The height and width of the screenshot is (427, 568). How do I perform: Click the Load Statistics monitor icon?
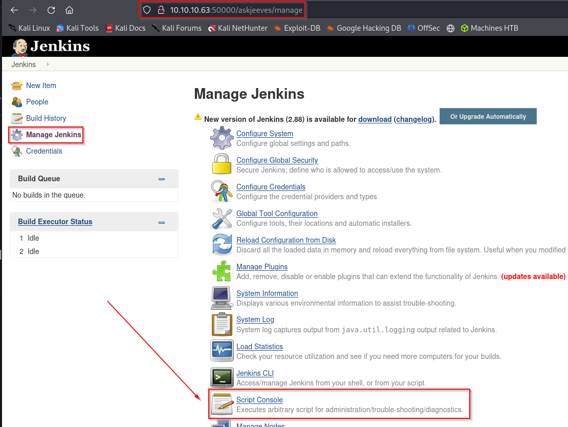(x=222, y=351)
